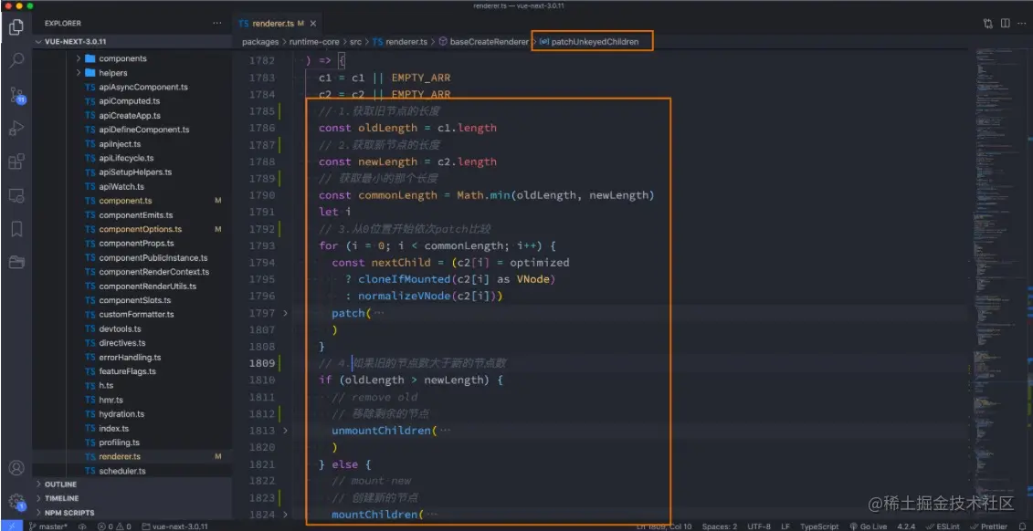
Task: Click master branch in status bar
Action: pos(48,526)
